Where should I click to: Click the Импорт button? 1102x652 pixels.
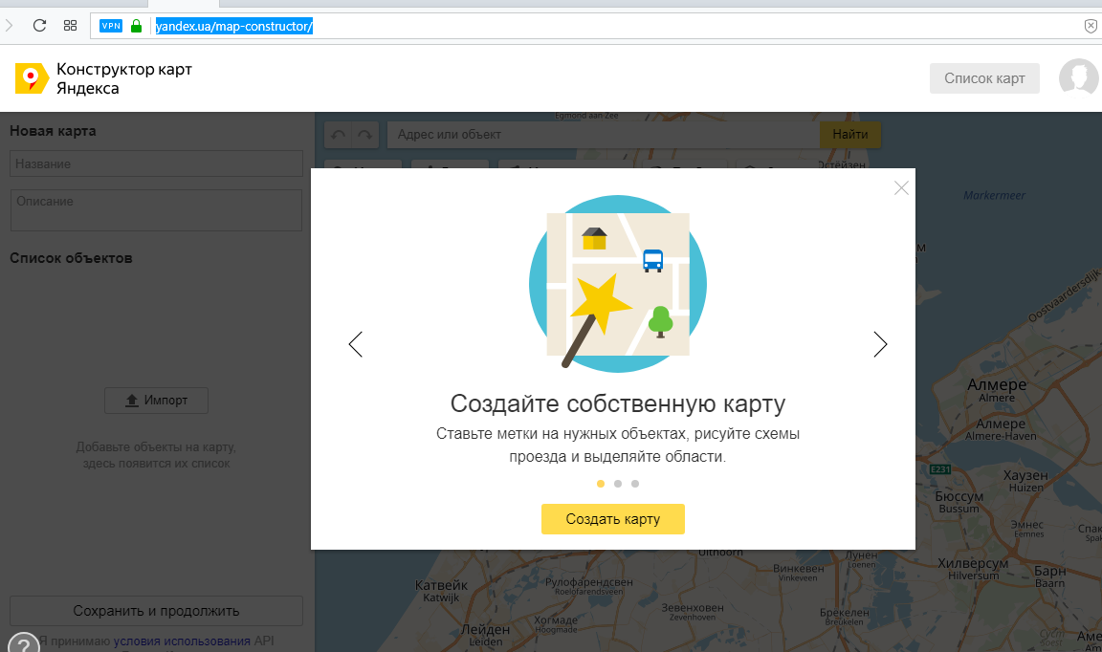156,401
